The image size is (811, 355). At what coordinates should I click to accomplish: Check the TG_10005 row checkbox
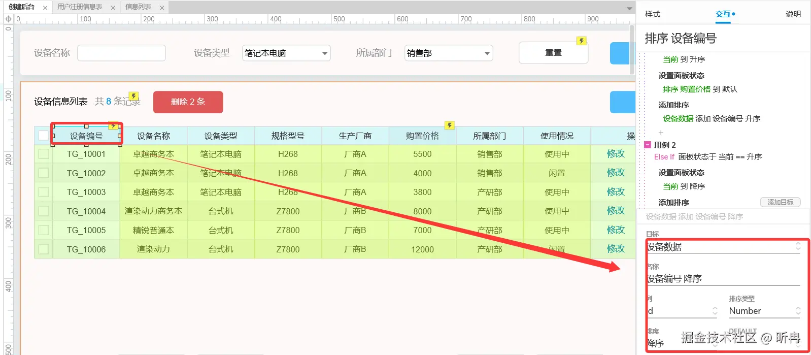tap(44, 230)
